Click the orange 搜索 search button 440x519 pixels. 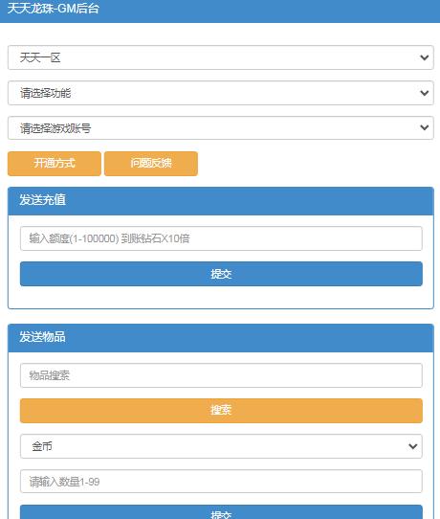point(221,411)
